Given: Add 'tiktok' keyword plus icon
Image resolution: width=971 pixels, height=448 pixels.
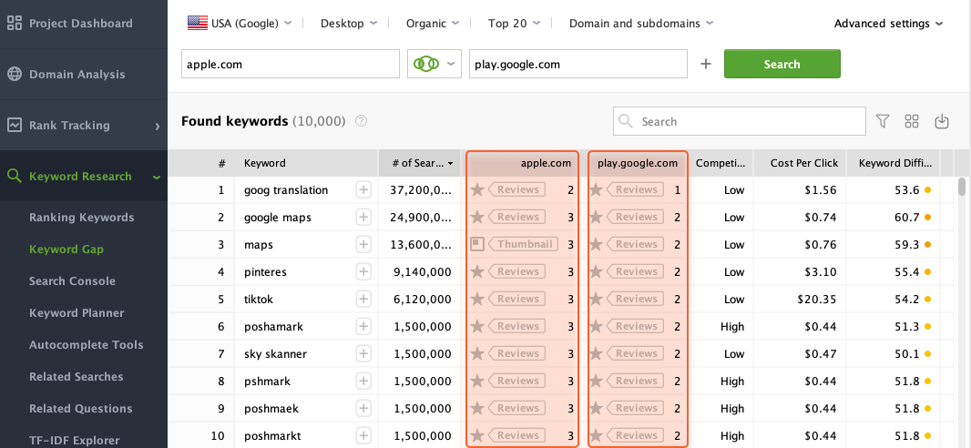Looking at the screenshot, I should tap(363, 299).
